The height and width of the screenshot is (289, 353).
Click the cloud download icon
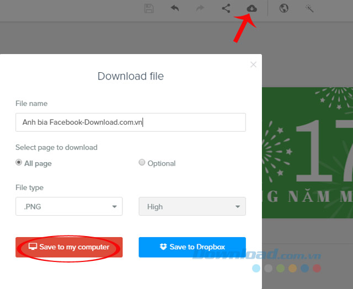click(x=252, y=8)
